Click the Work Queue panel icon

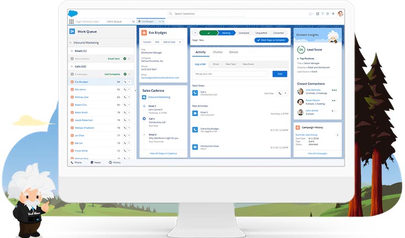72,31
